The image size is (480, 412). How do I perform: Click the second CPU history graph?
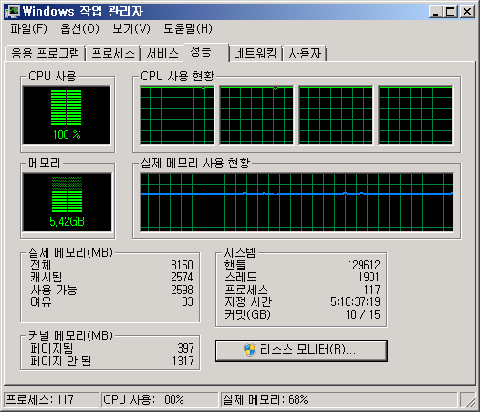click(x=256, y=115)
